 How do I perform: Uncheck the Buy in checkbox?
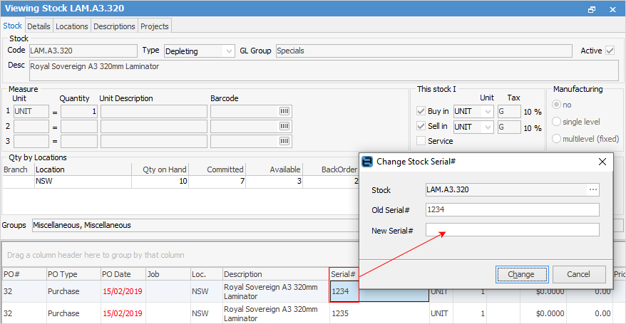pos(421,112)
